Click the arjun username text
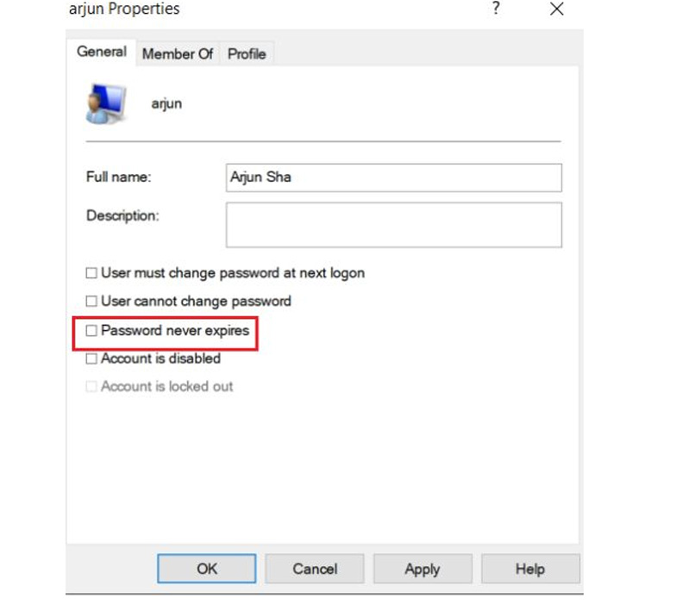689x604 pixels. (166, 104)
